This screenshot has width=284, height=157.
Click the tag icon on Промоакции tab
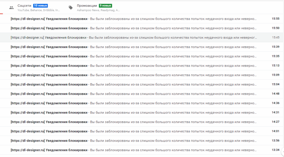tap(71, 8)
